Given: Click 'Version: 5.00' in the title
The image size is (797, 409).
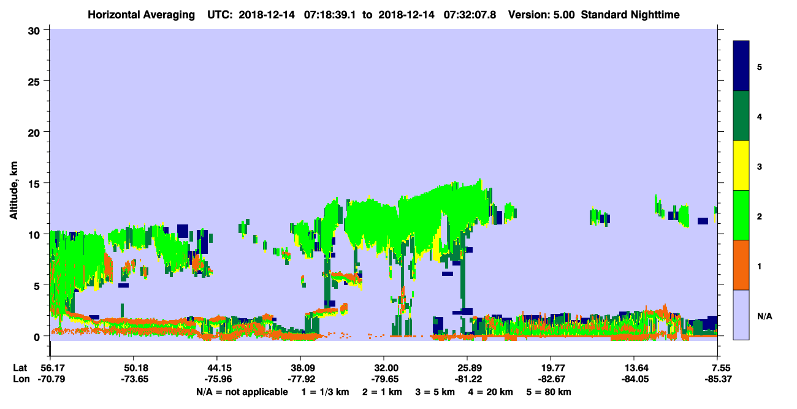Looking at the screenshot, I should tap(542, 15).
